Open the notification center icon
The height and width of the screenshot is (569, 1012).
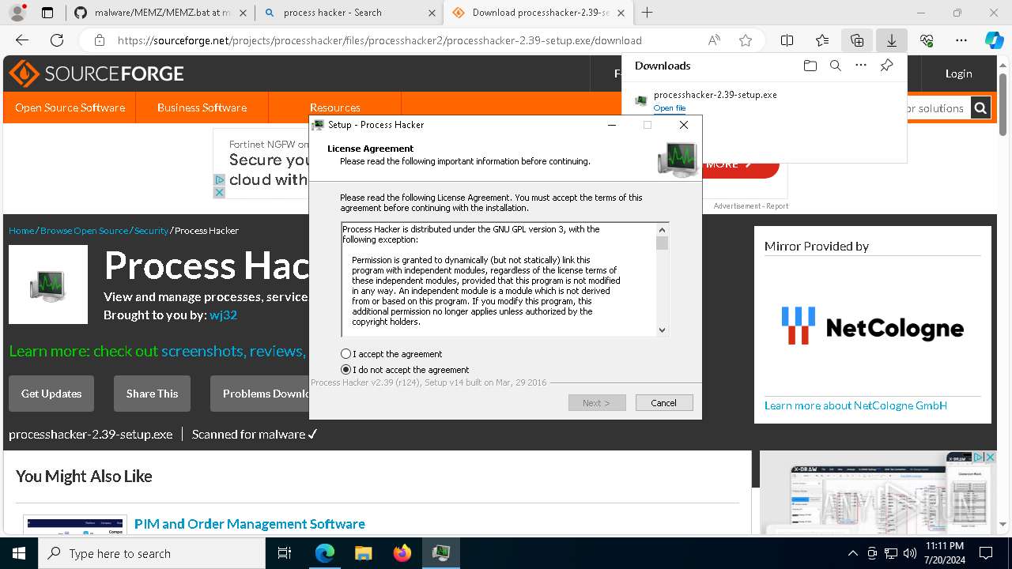click(986, 553)
